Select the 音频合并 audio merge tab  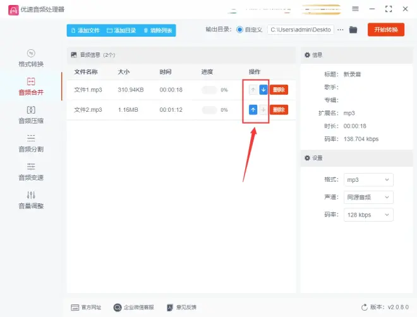tap(31, 87)
